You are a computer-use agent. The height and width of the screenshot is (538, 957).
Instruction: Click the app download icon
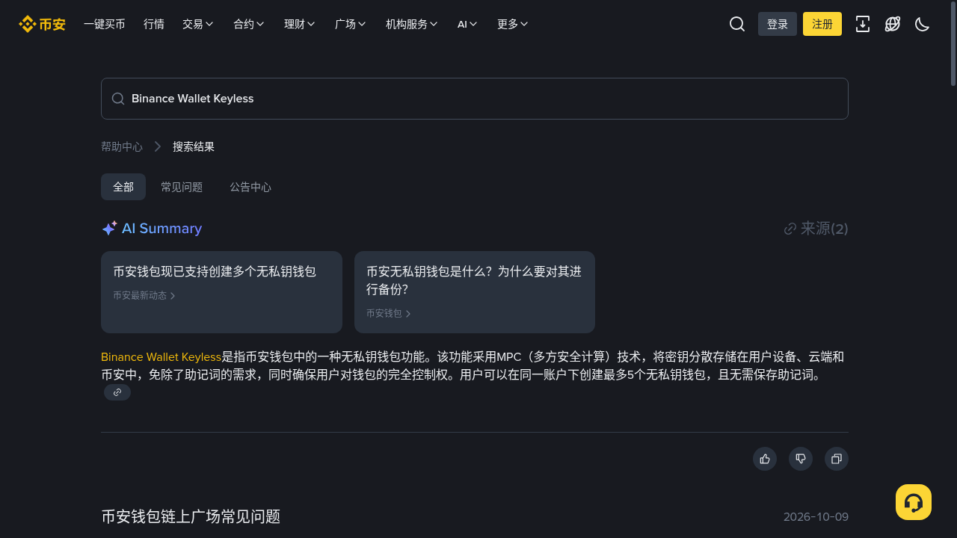click(x=863, y=24)
